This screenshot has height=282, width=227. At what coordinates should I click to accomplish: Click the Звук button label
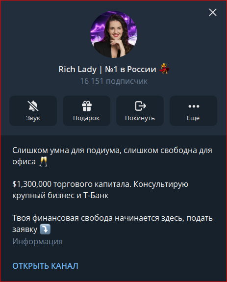pos(33,118)
